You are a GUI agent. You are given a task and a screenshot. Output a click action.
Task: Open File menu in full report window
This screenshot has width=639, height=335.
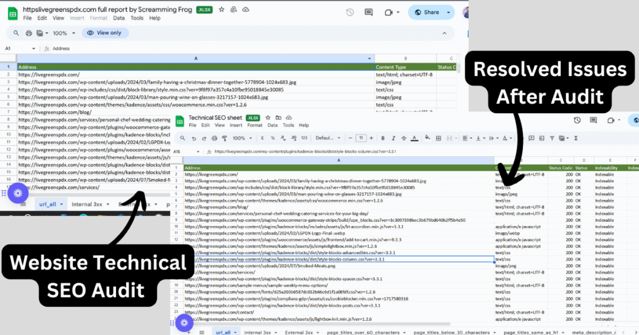(27, 18)
